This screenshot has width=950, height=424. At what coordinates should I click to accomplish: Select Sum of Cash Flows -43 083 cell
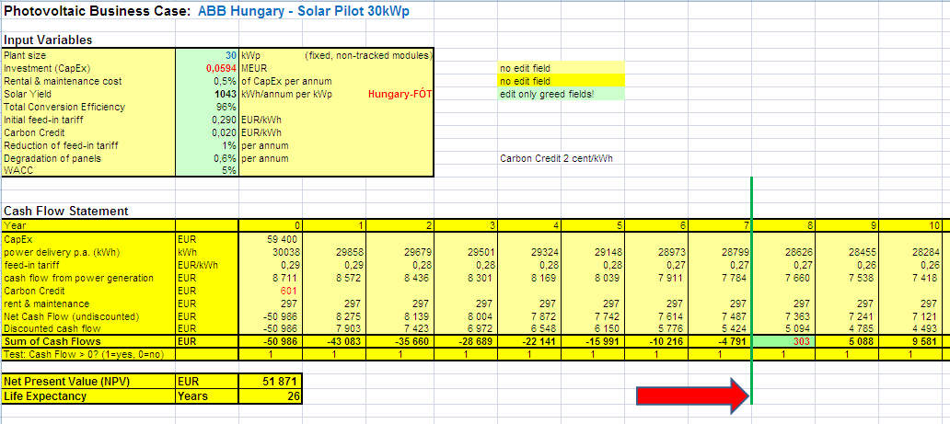(334, 341)
